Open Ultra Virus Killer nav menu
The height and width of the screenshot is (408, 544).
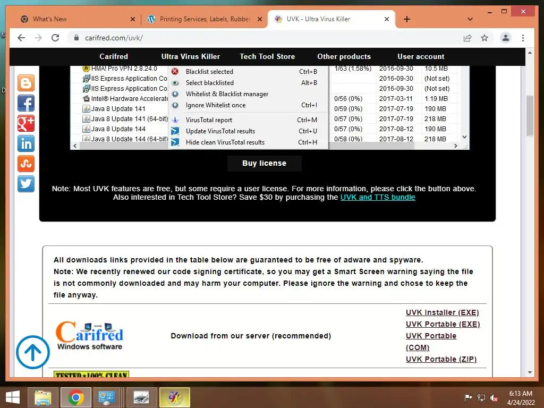point(191,56)
